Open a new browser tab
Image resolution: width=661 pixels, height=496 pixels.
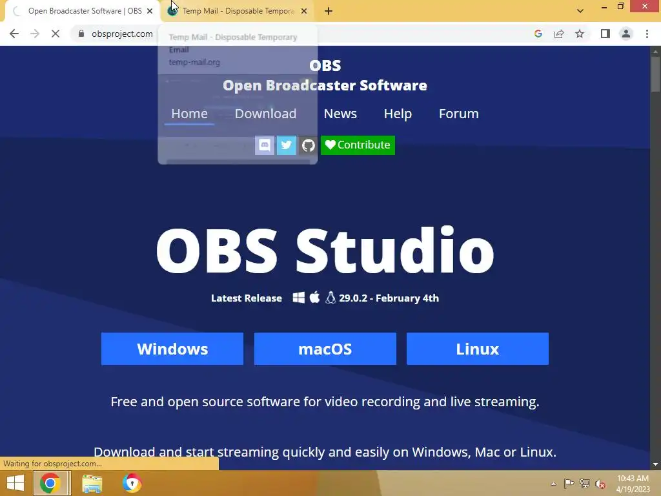[x=329, y=11]
